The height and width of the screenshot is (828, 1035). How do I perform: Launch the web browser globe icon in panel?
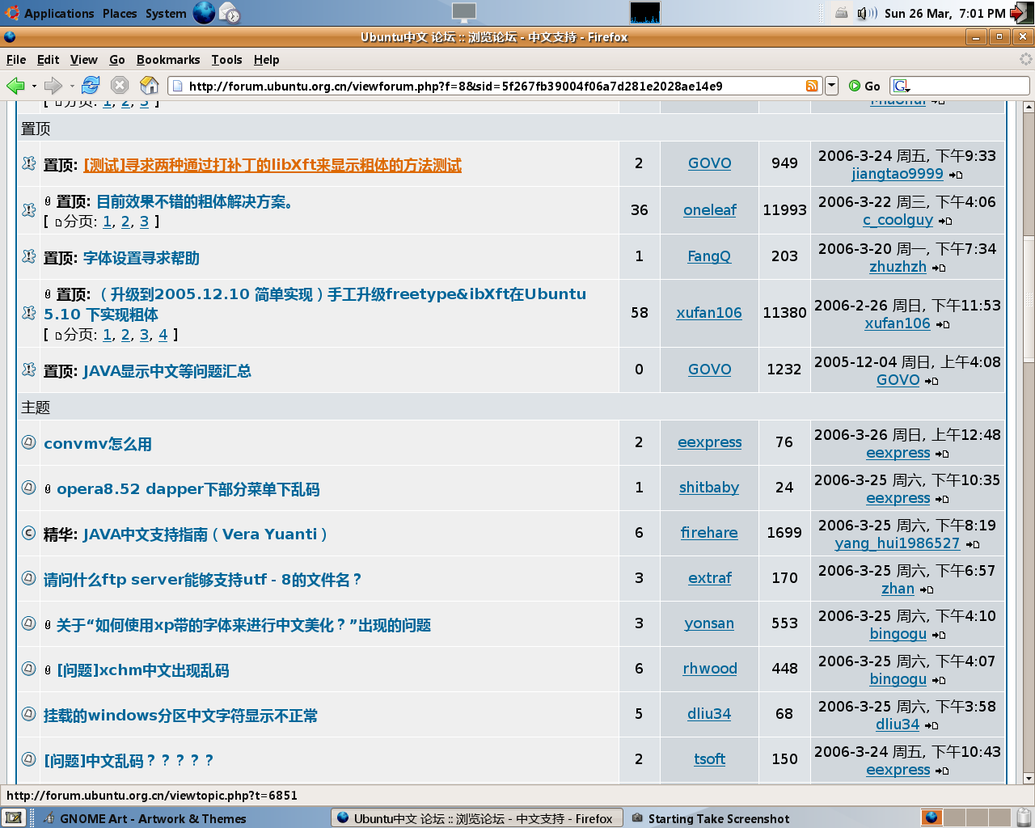click(x=204, y=12)
